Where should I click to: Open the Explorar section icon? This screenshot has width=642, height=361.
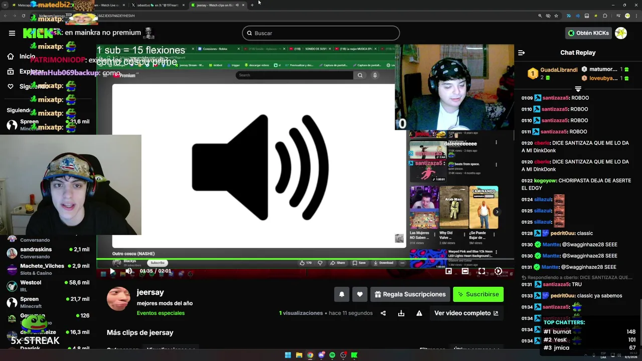11,72
